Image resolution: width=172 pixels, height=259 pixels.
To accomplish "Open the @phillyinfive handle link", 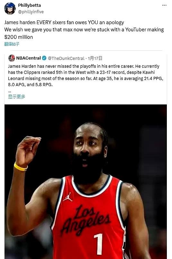I will pyautogui.click(x=31, y=12).
